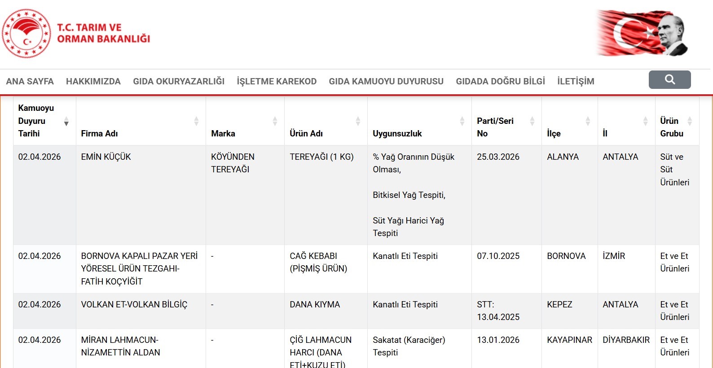Click the T.C. Tarım ve Orman Bakanlığı logo
The width and height of the screenshot is (713, 368).
76,33
